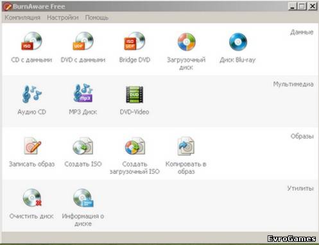Select Создать загрузочный ISO icon
319x245 pixels.
tap(135, 146)
